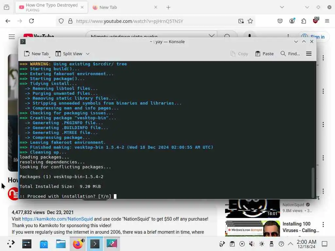Toggle picture-in-picture icon in address bar
Screen dimensions: 335x251
pos(241,21)
